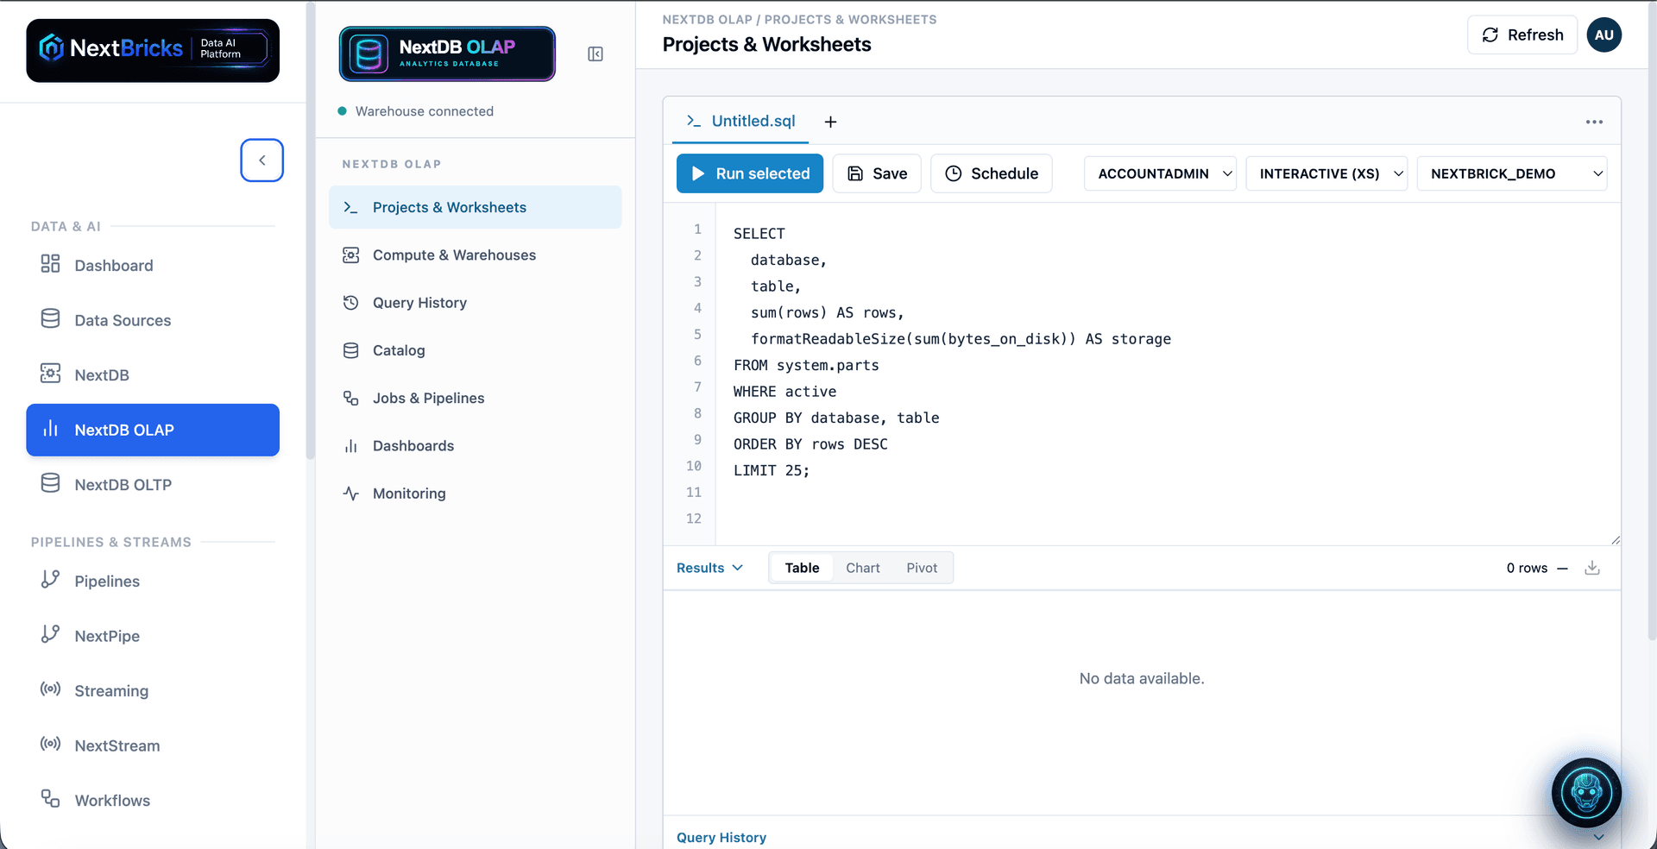Open NEXTBRICK_DEMO database dropdown
The height and width of the screenshot is (849, 1657).
click(1512, 173)
